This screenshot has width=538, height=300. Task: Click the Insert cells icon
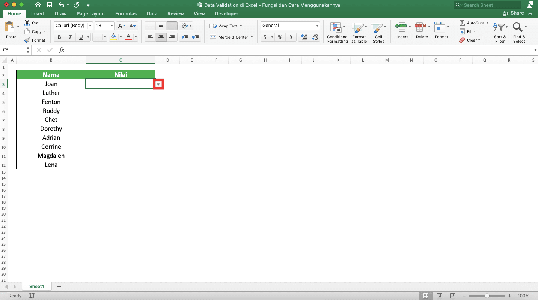[x=401, y=26]
